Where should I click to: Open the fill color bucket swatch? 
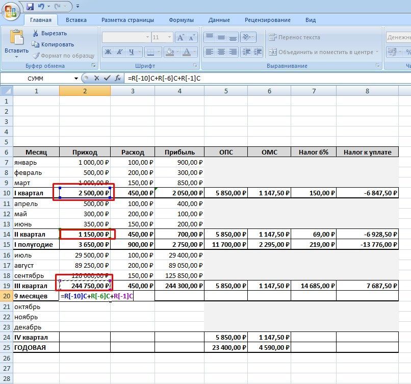tap(170, 52)
